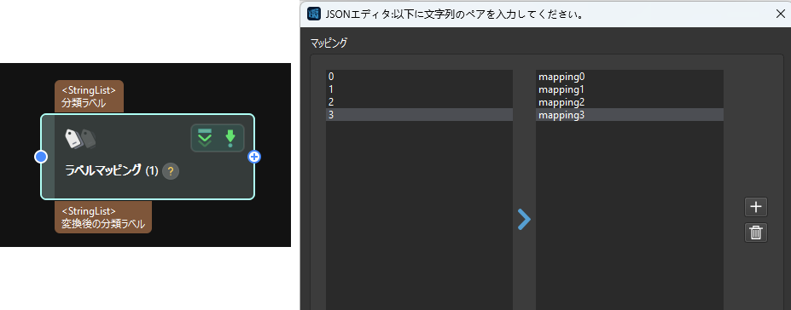Viewport: 791px width, 310px height.
Task: Click the plus button to add mapping
Action: (x=756, y=207)
